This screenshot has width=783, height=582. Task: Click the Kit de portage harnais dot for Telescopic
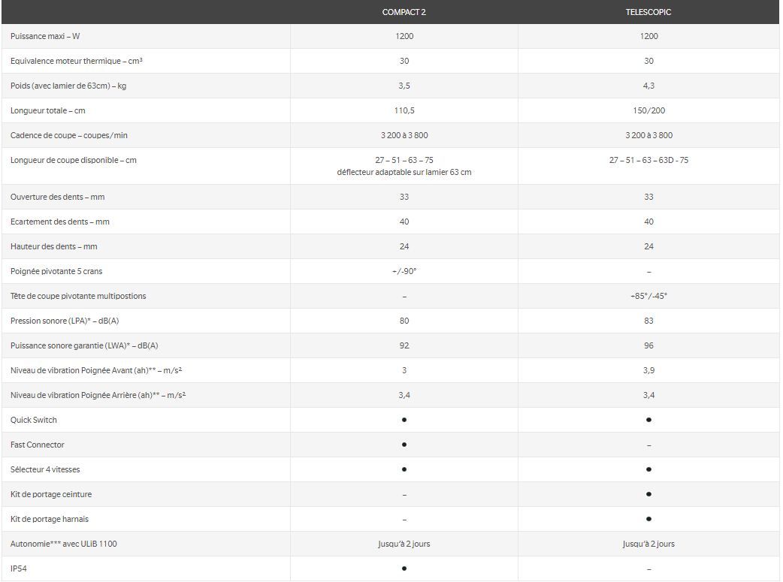click(648, 519)
